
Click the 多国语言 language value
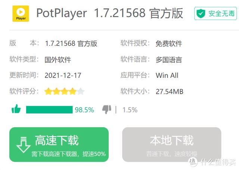(169, 60)
